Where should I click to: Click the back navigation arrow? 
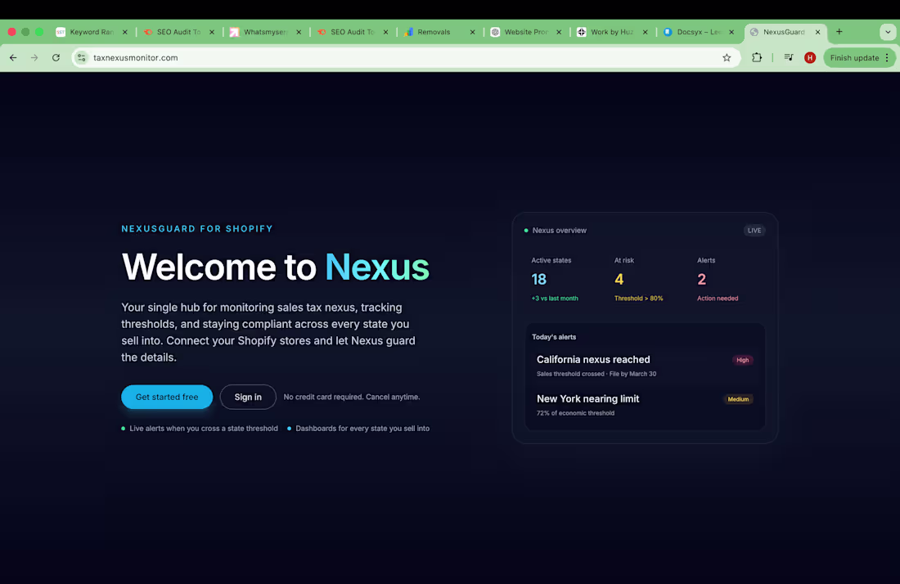pyautogui.click(x=13, y=58)
